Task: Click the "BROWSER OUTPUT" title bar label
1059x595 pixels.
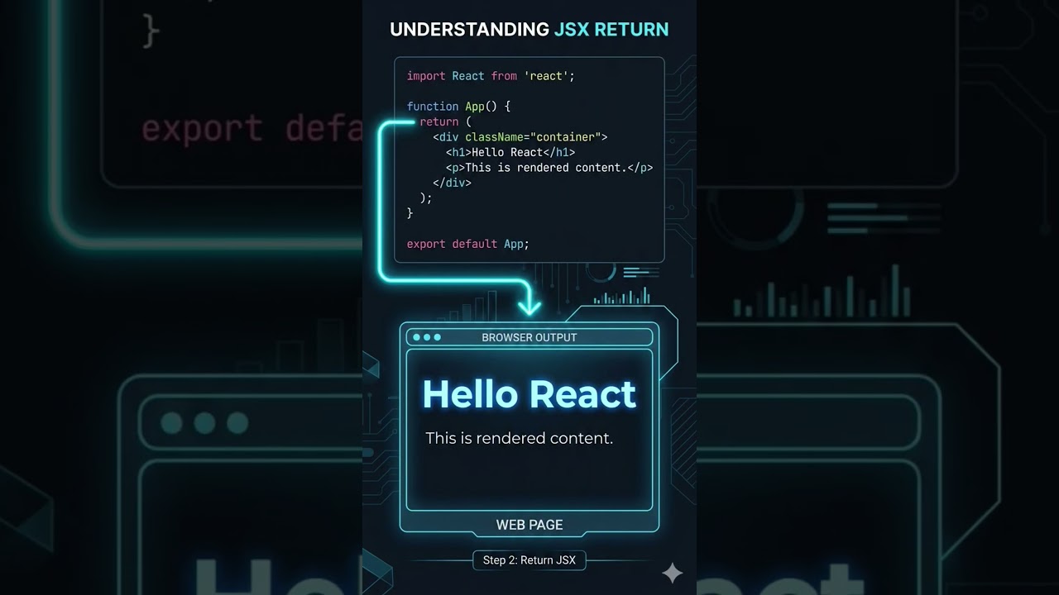Action: 529,337
